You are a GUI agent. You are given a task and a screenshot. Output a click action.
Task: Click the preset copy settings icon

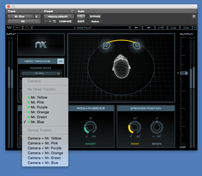(x=54, y=22)
